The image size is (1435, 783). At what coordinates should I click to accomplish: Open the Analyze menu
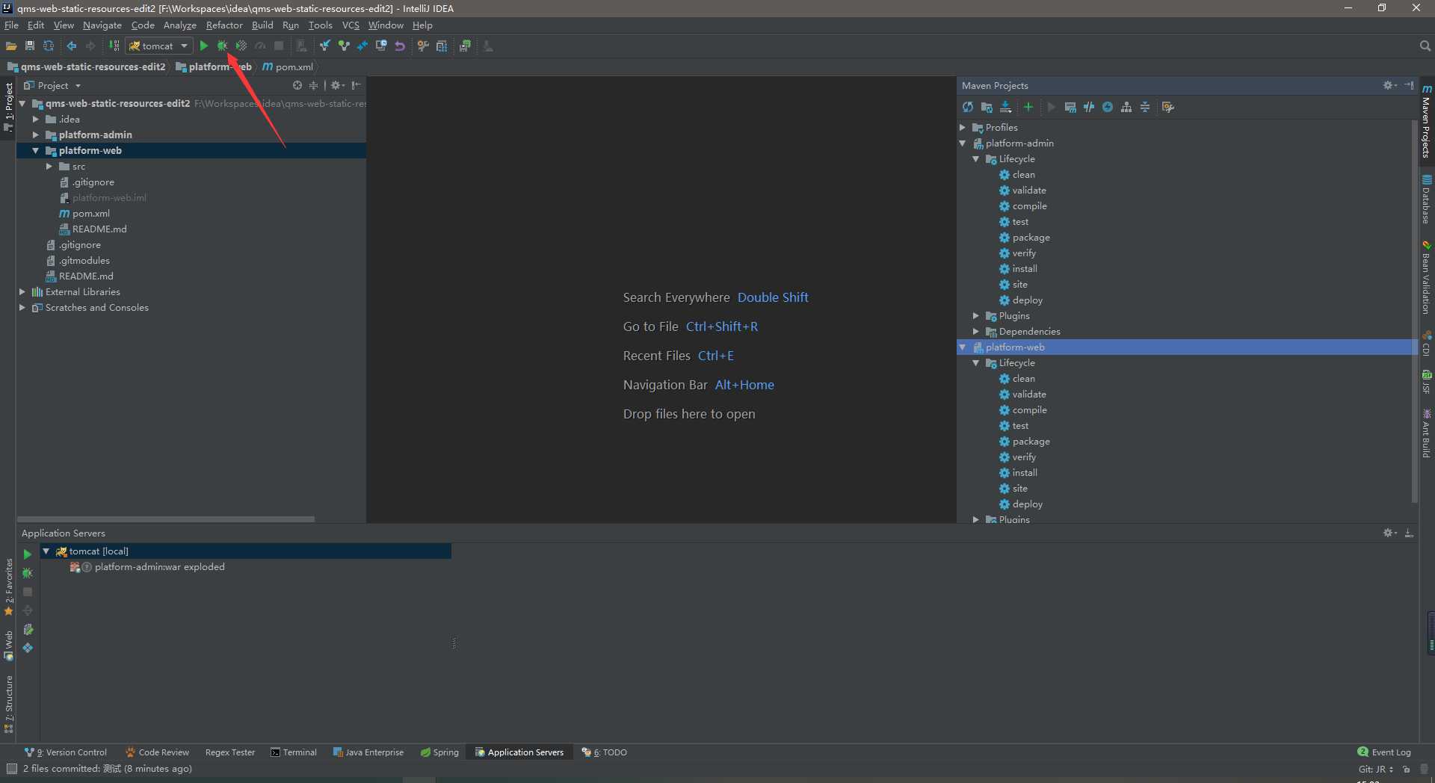coord(179,25)
